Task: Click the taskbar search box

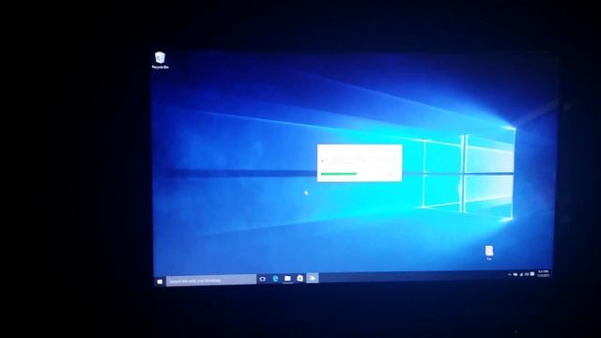Action: (211, 280)
